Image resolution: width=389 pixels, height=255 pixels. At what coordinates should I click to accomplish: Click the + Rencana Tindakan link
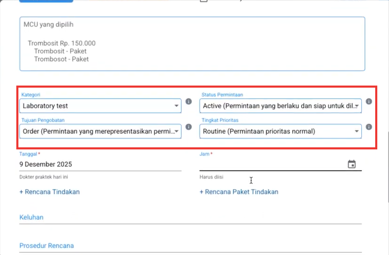[49, 192]
